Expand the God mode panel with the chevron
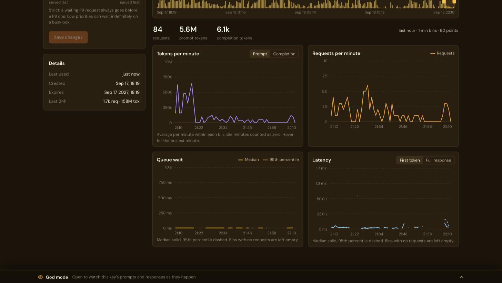 click(x=462, y=277)
